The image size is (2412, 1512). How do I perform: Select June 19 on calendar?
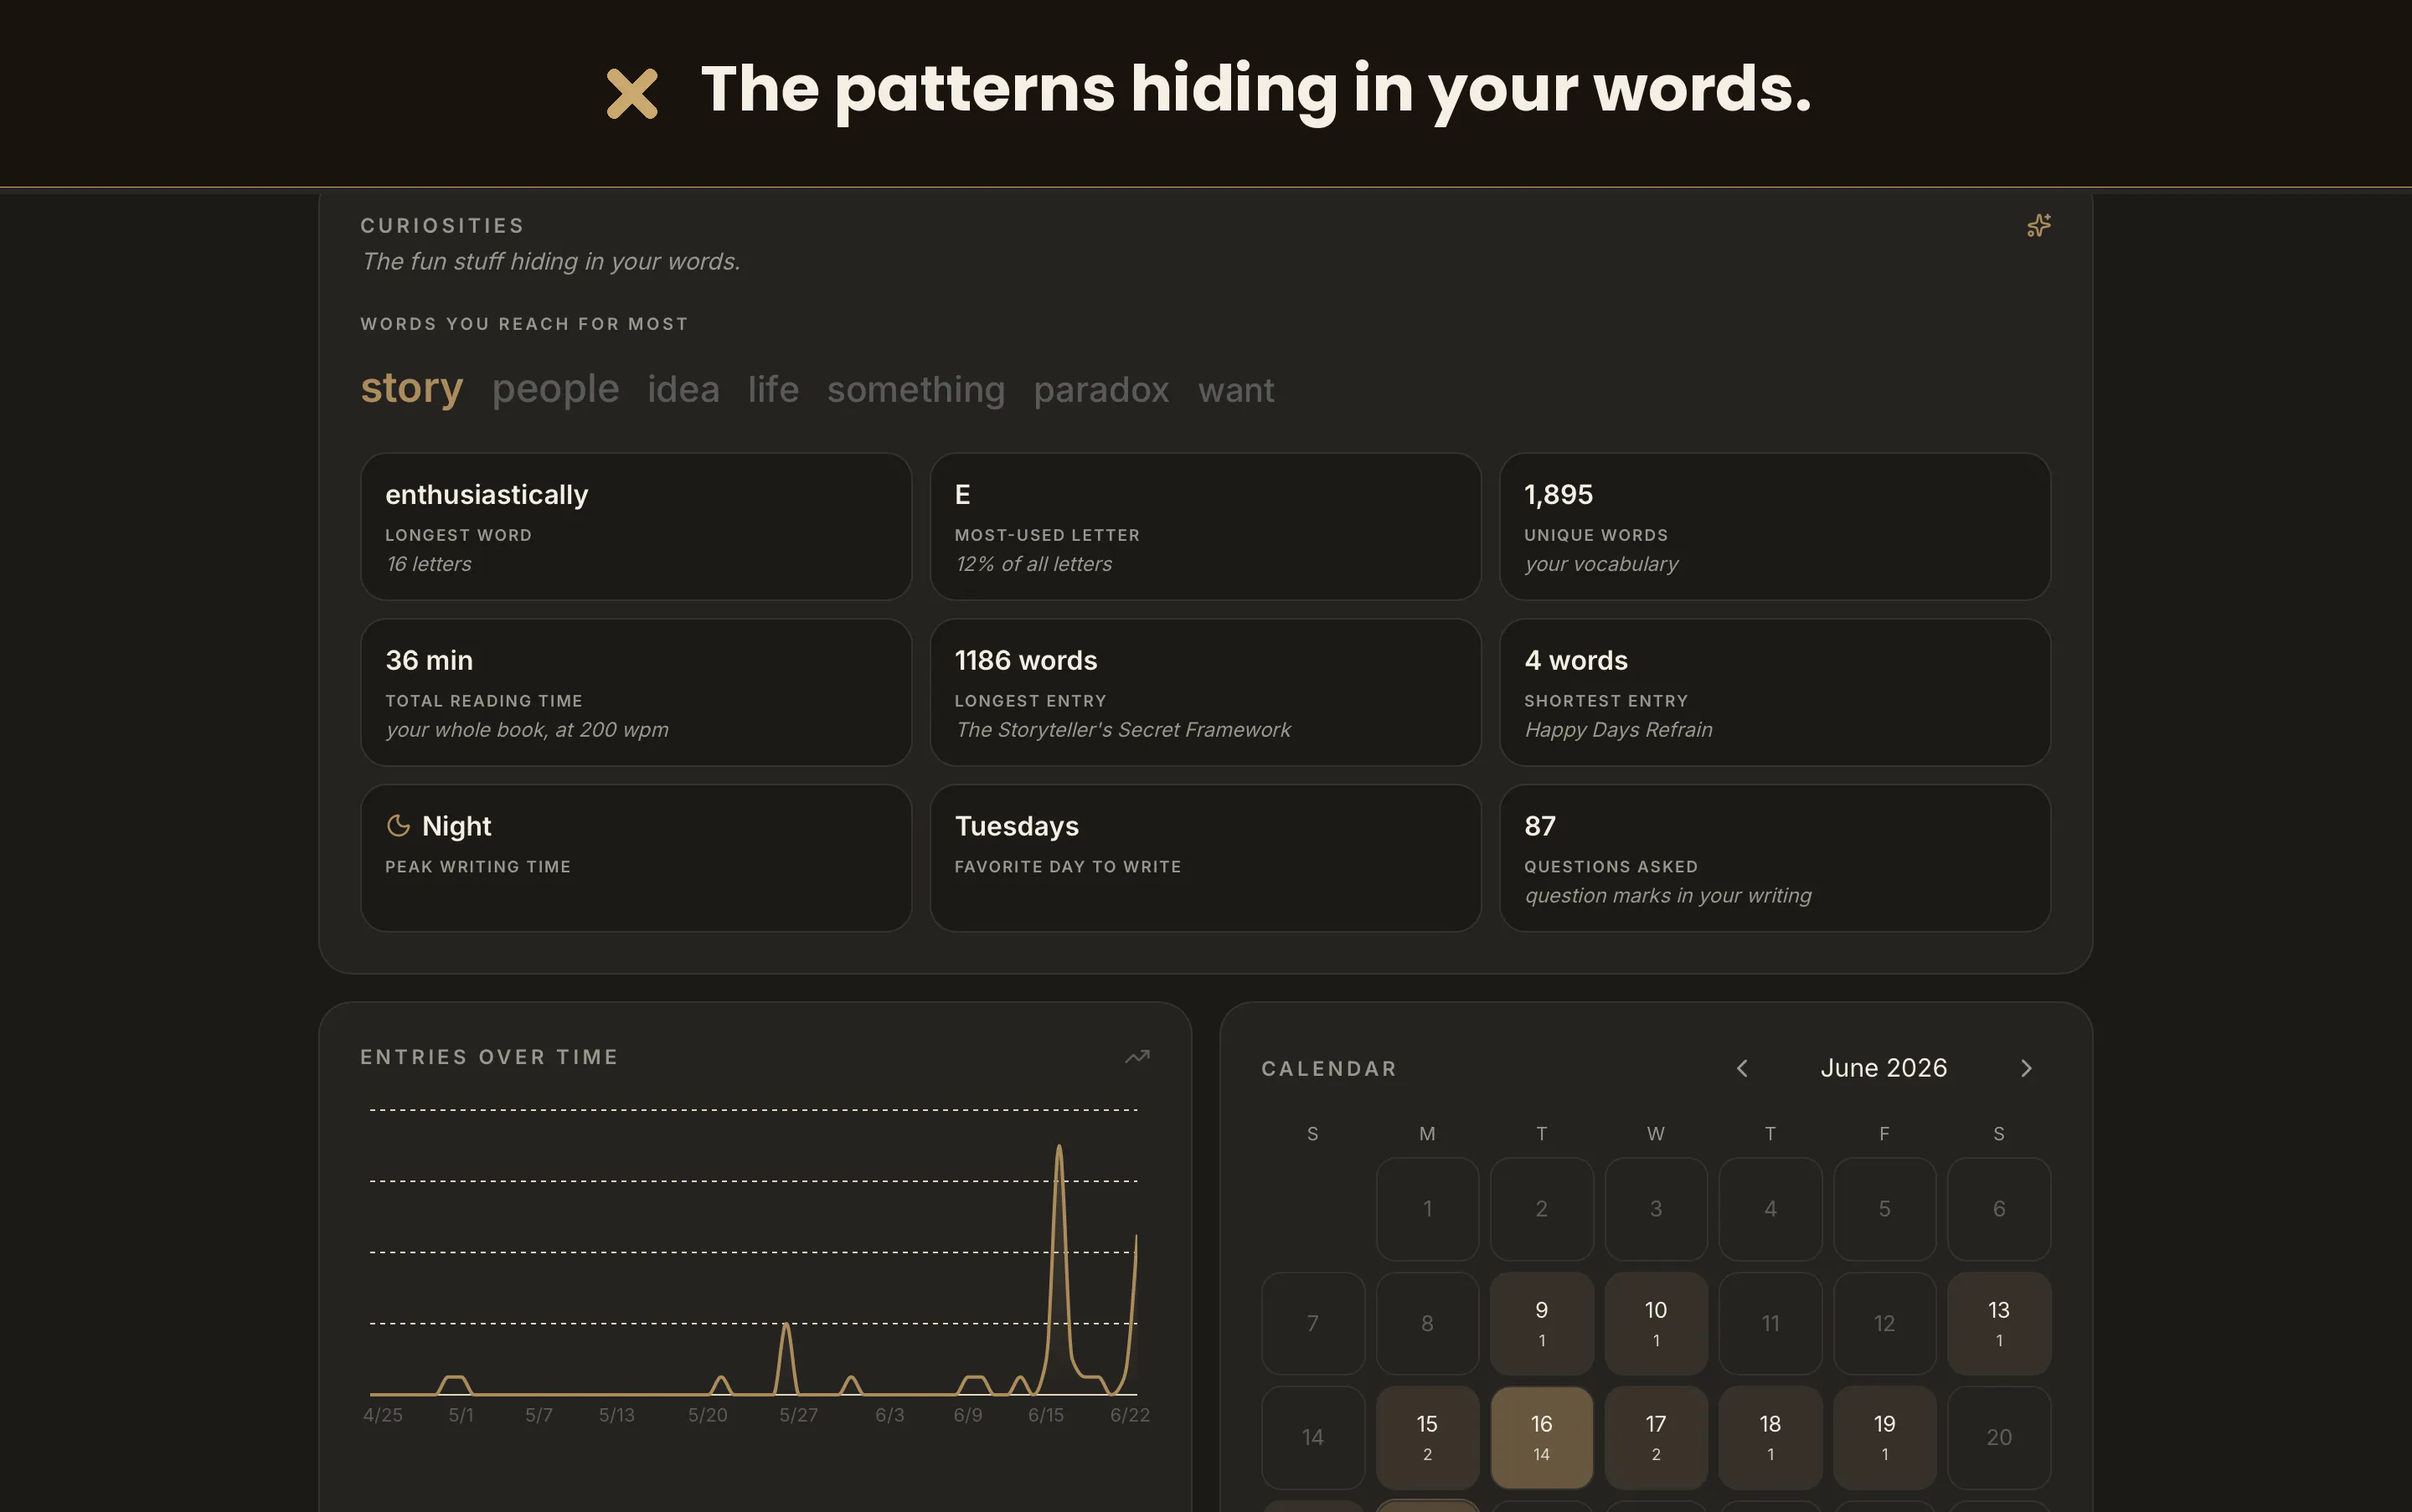coord(1884,1437)
